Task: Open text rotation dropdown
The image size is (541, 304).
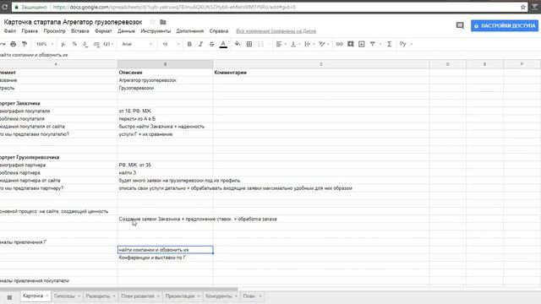Action: (x=324, y=44)
